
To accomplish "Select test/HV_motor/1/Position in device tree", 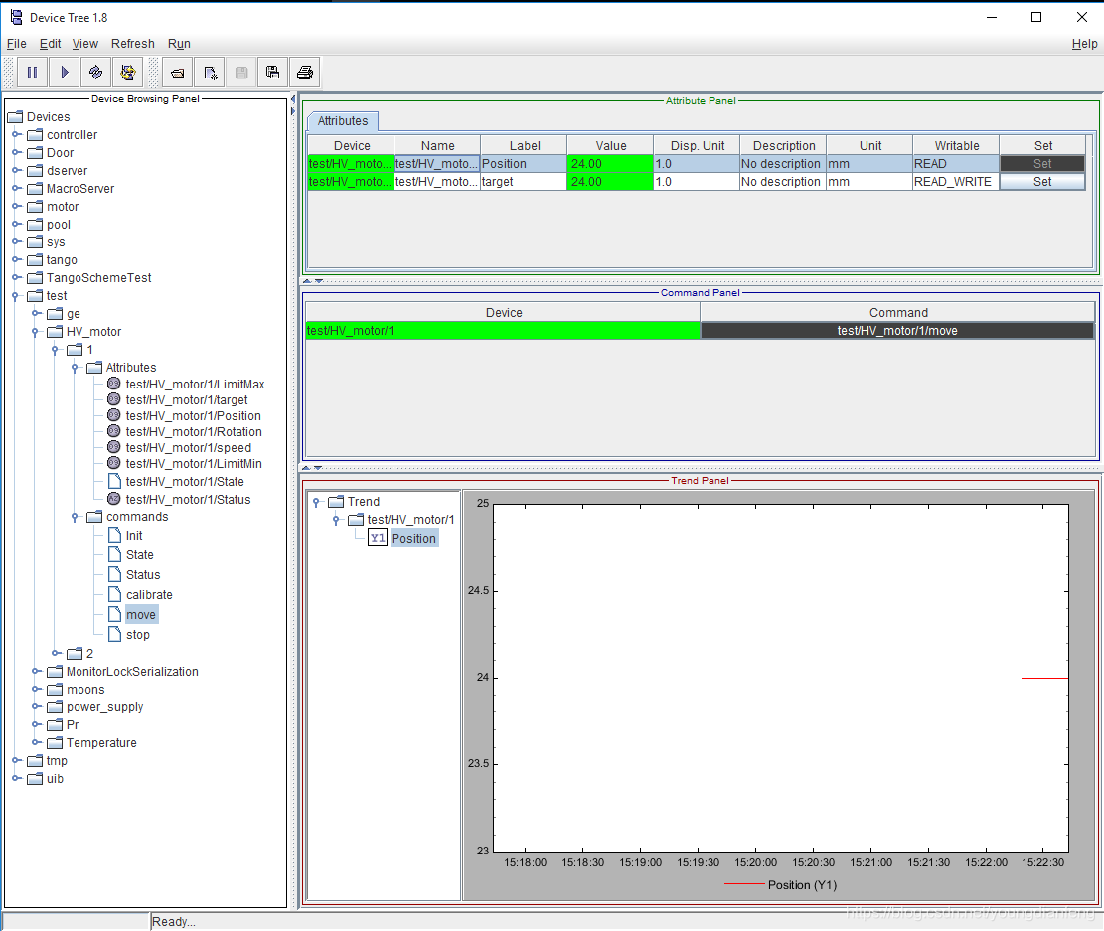I will pyautogui.click(x=193, y=416).
